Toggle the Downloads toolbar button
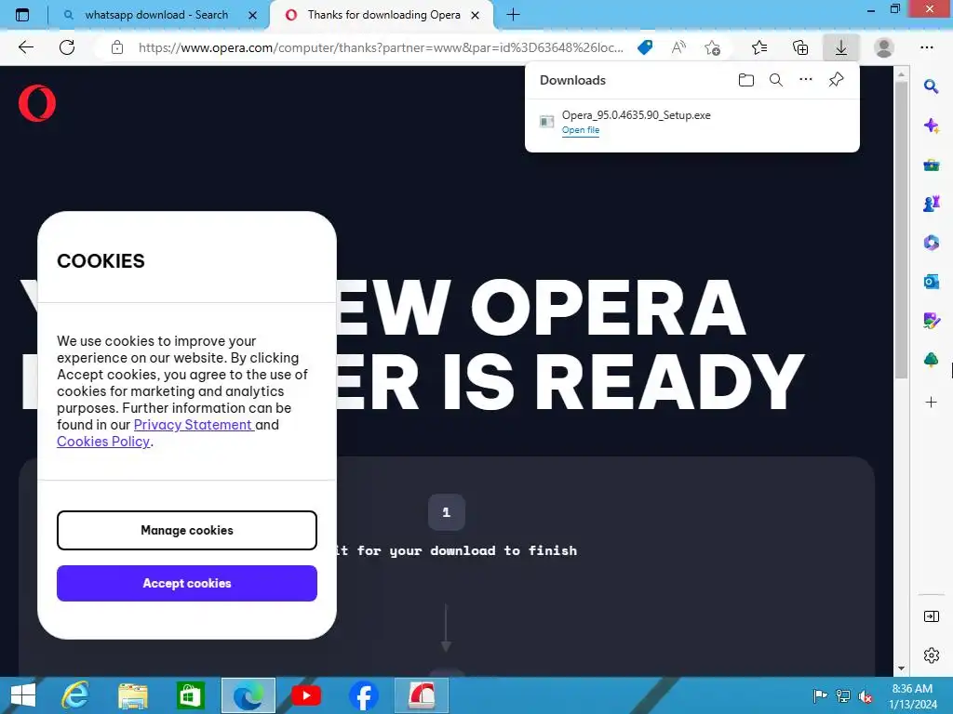The width and height of the screenshot is (953, 714). 841,47
